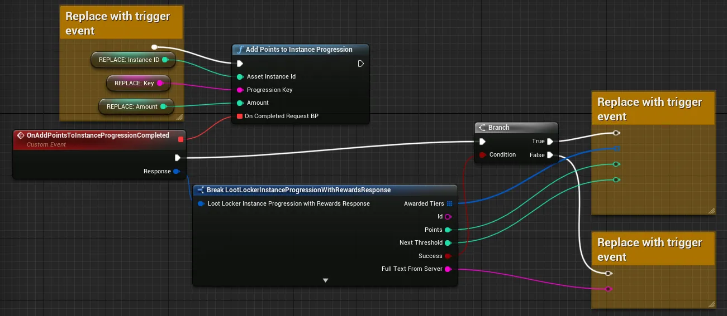This screenshot has height=316, width=727.
Task: Select the REPLACE: Instance ID variable node
Action: coord(134,60)
